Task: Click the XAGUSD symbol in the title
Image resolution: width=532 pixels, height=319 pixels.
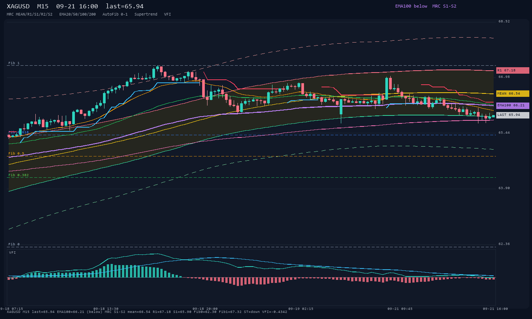Action: tap(18, 6)
